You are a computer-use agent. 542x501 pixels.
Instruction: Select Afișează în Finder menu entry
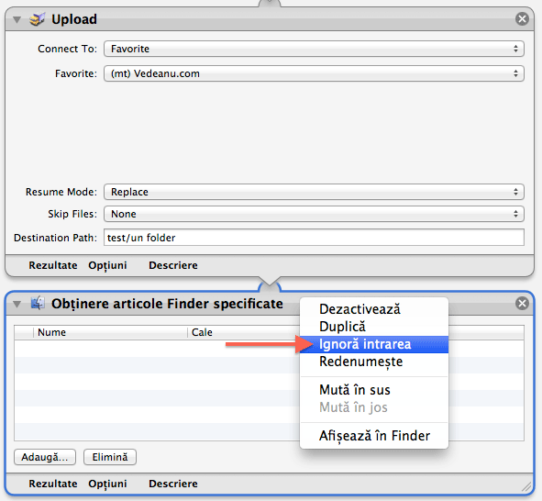pos(374,436)
